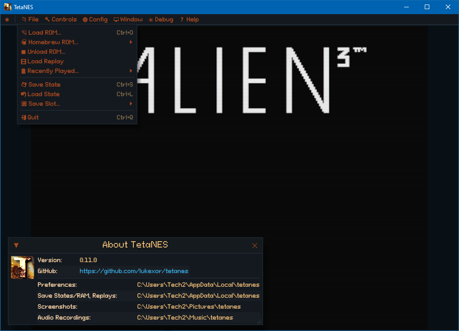
Task: Open the Debug menu
Action: tap(161, 20)
